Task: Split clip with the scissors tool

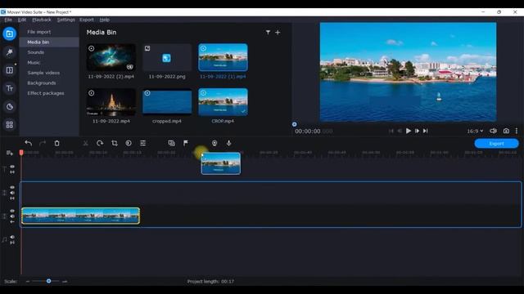Action: click(x=85, y=143)
